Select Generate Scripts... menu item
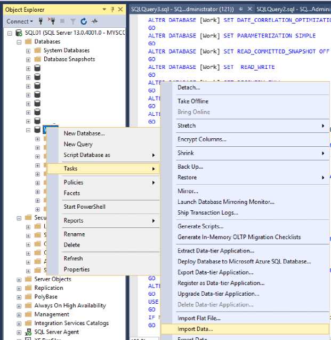331x340 pixels. [245, 226]
